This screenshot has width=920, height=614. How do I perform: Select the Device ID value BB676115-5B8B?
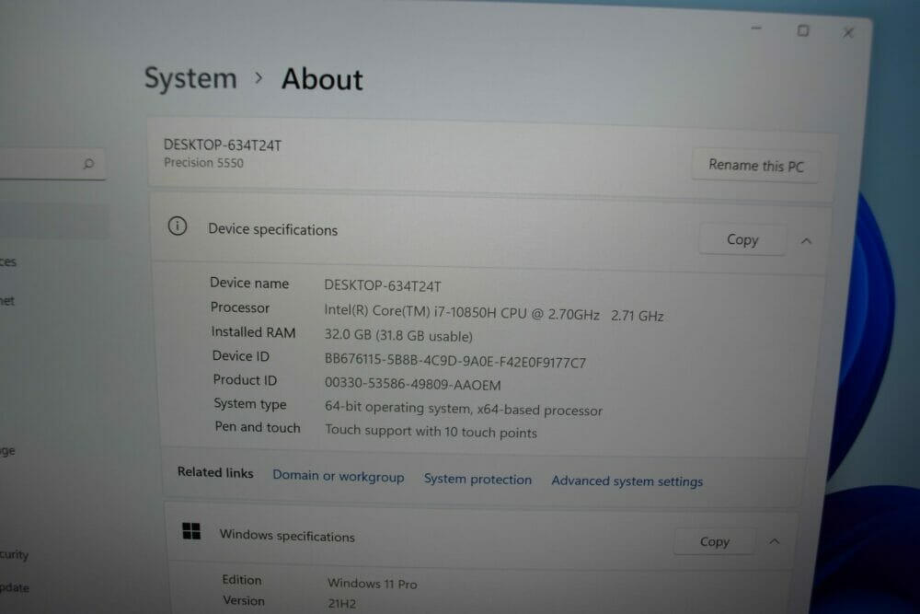click(x=454, y=361)
